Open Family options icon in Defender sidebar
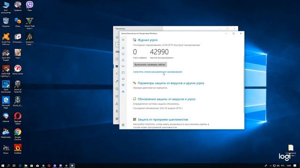300x168 pixels. click(x=123, y=91)
